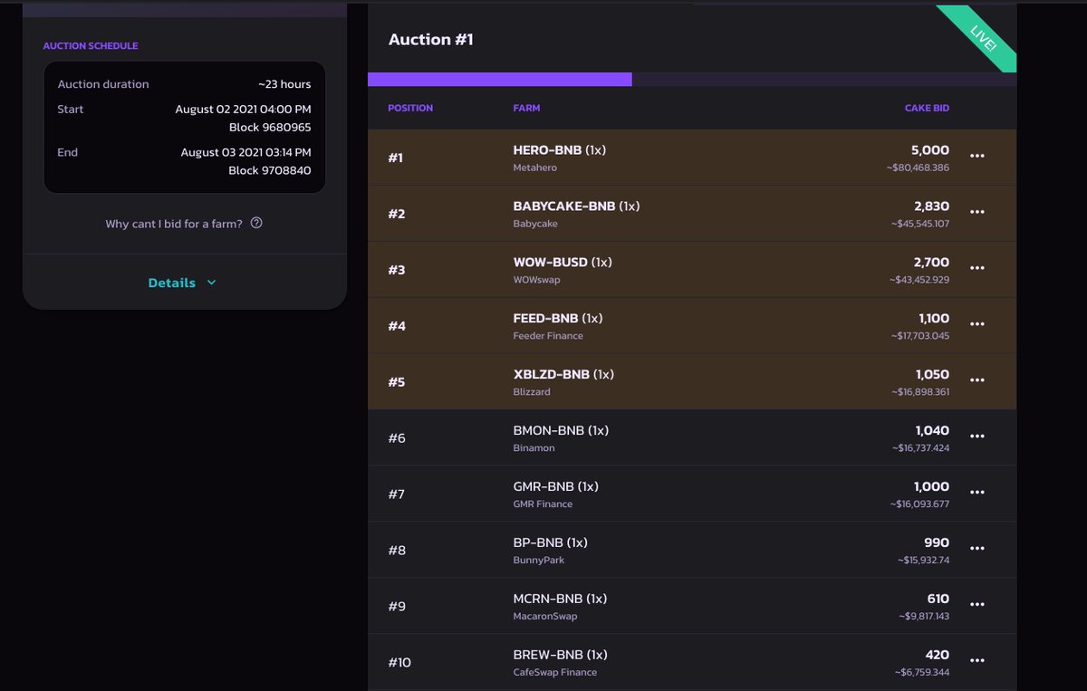Click the ~$80,468.386 dollar estimate

click(919, 168)
